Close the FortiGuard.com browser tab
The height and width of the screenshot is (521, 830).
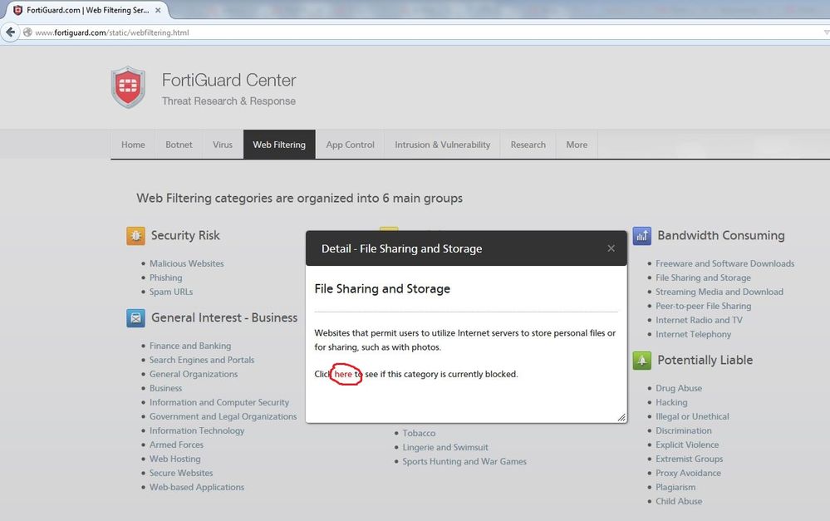pyautogui.click(x=158, y=10)
